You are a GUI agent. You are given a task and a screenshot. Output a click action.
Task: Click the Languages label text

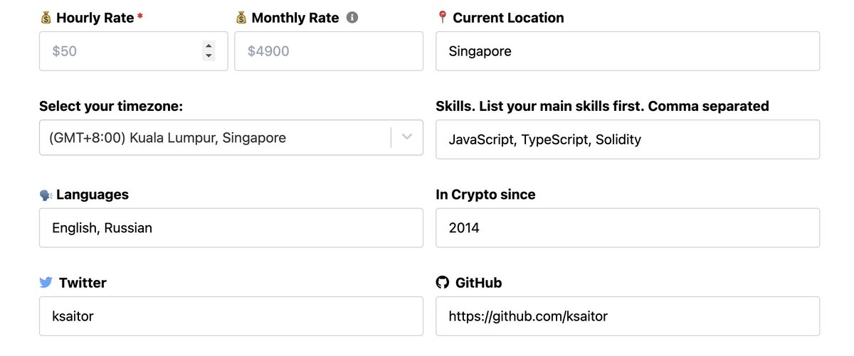click(x=93, y=194)
